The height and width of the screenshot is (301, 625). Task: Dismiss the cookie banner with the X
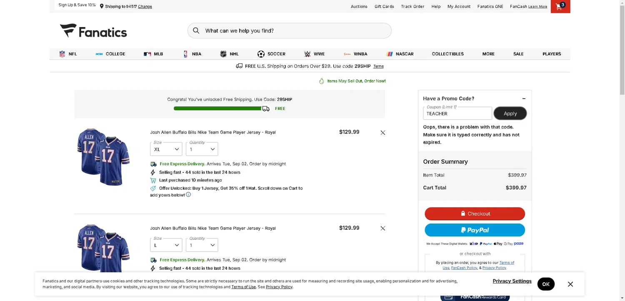570,284
